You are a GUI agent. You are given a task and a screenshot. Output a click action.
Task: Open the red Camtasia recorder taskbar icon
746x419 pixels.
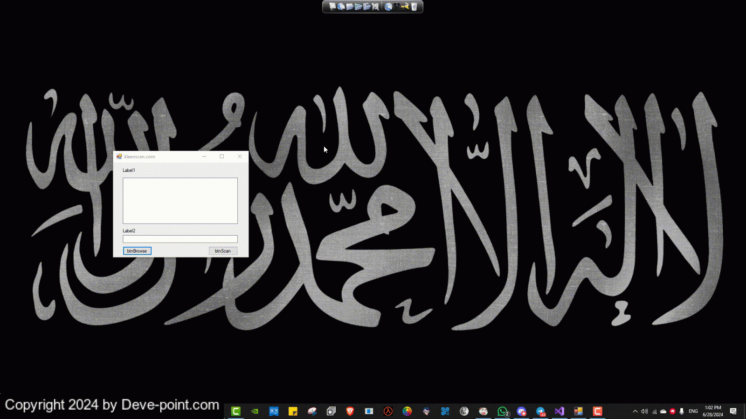point(597,411)
